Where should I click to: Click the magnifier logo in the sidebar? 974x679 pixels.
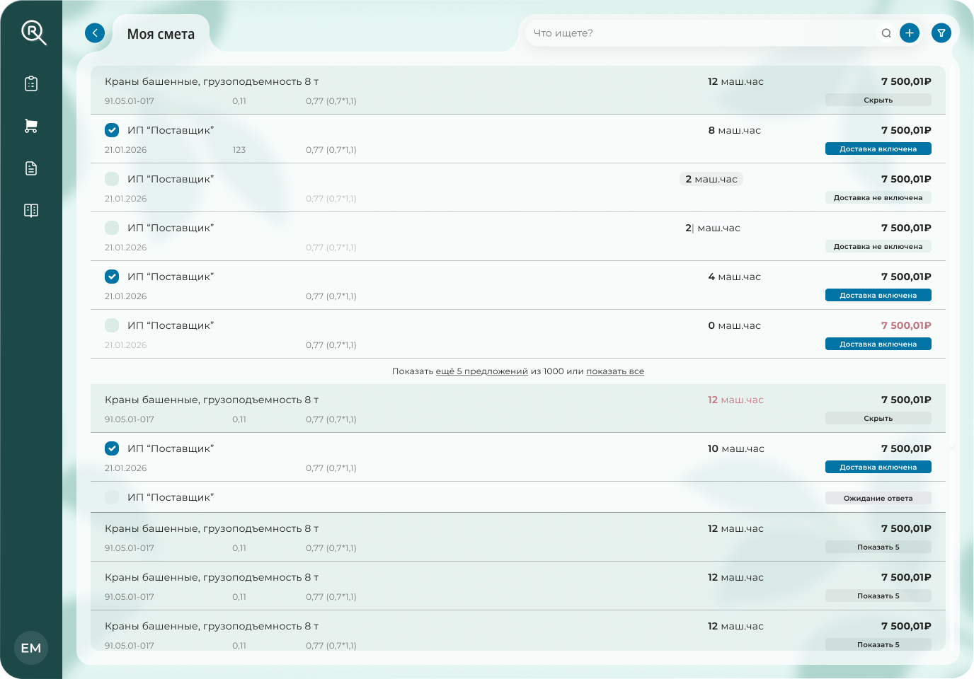(x=33, y=33)
